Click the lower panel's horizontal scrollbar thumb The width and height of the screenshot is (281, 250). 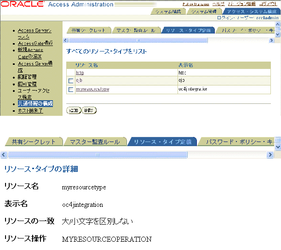(97, 154)
